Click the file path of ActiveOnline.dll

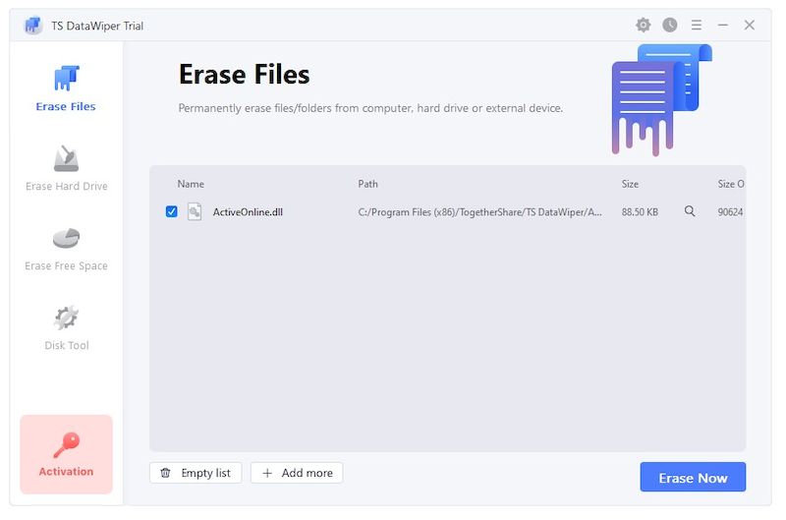tap(480, 211)
